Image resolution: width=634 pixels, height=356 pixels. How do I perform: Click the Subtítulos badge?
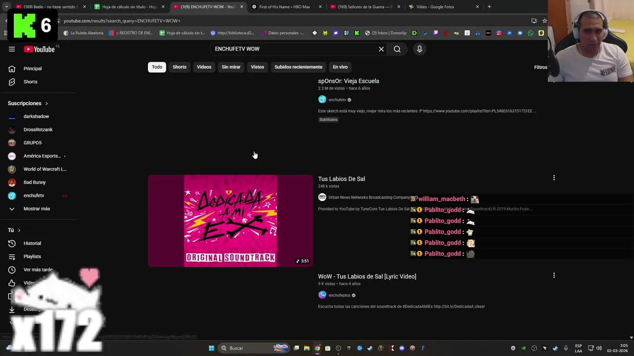coord(328,120)
